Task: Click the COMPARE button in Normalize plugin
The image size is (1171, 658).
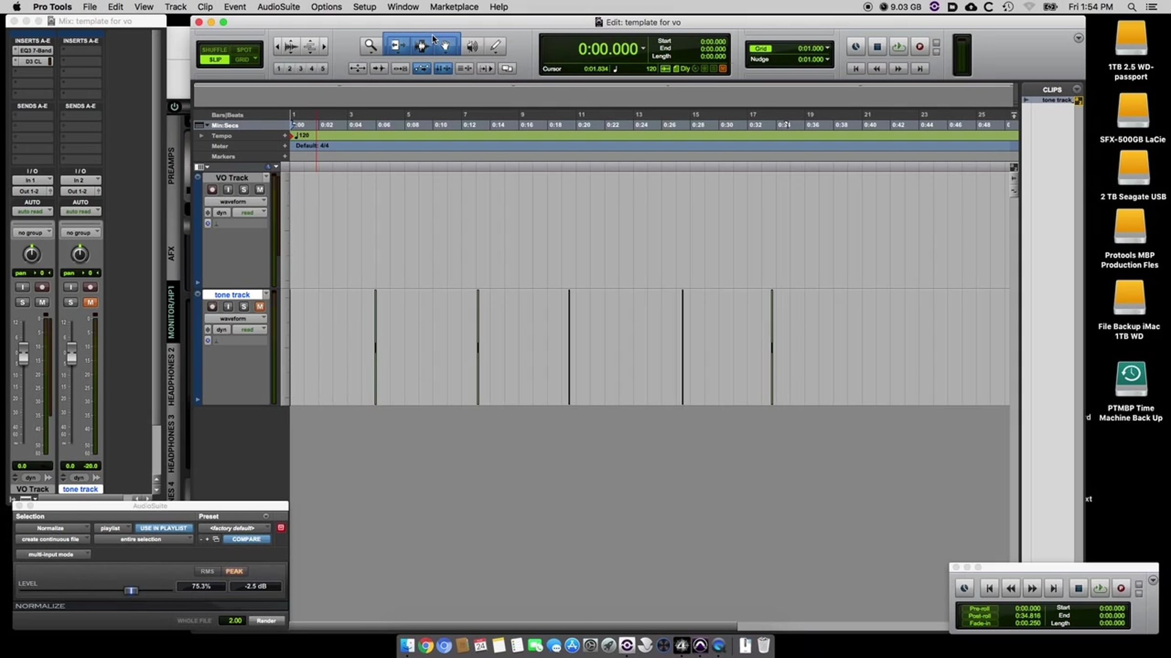Action: point(246,539)
